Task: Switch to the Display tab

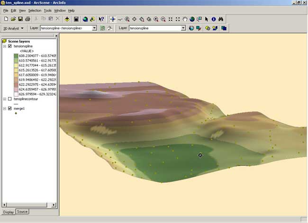Action: (9, 212)
